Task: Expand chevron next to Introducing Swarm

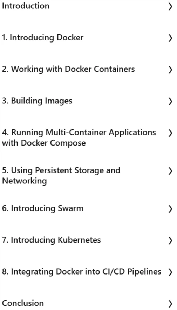Action: tap(170, 209)
